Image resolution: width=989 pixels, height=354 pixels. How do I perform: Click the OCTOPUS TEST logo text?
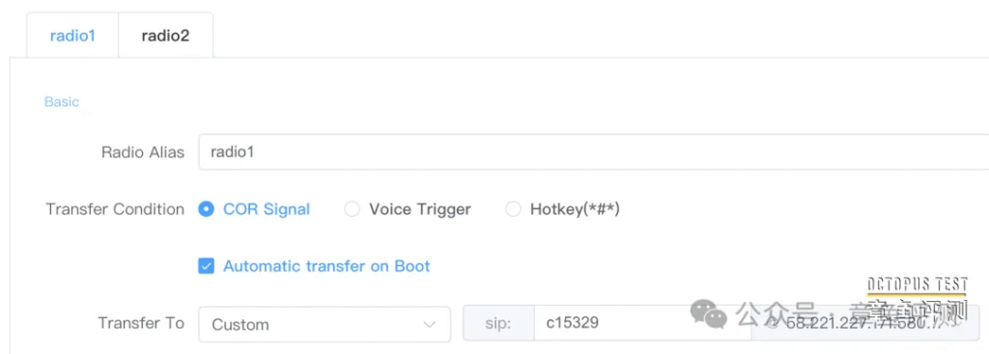918,285
